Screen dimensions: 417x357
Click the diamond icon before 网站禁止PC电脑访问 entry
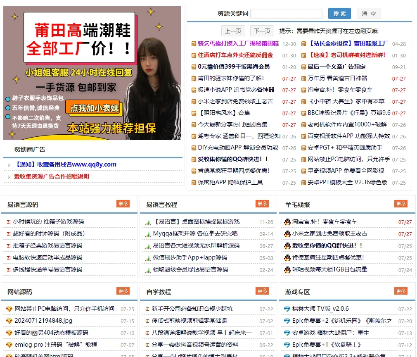9,308
